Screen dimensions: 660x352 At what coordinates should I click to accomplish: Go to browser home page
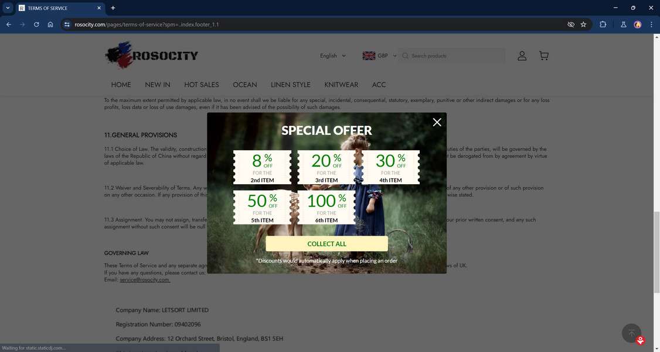50,25
